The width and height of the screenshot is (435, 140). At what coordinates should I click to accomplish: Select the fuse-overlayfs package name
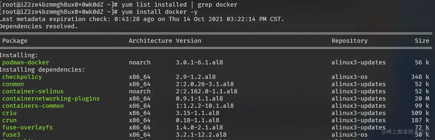point(27,128)
